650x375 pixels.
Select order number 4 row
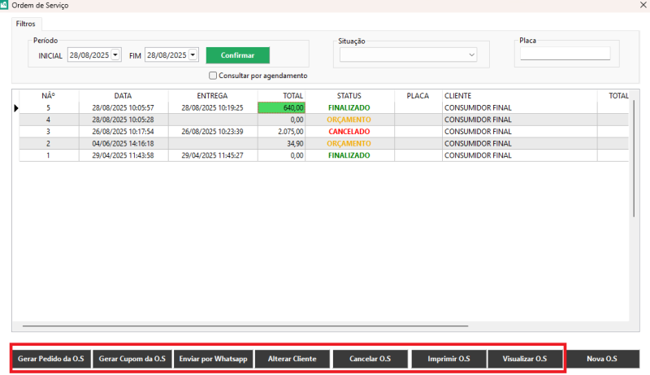coord(323,120)
